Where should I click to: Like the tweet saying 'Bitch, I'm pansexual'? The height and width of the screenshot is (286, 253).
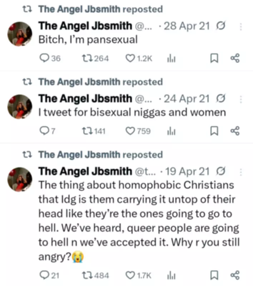coord(131,58)
